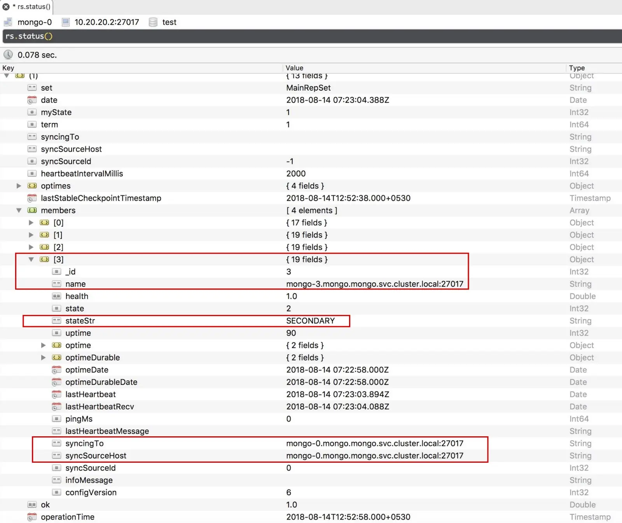Expand members element [1]
This screenshot has height=523, width=622.
[31, 235]
